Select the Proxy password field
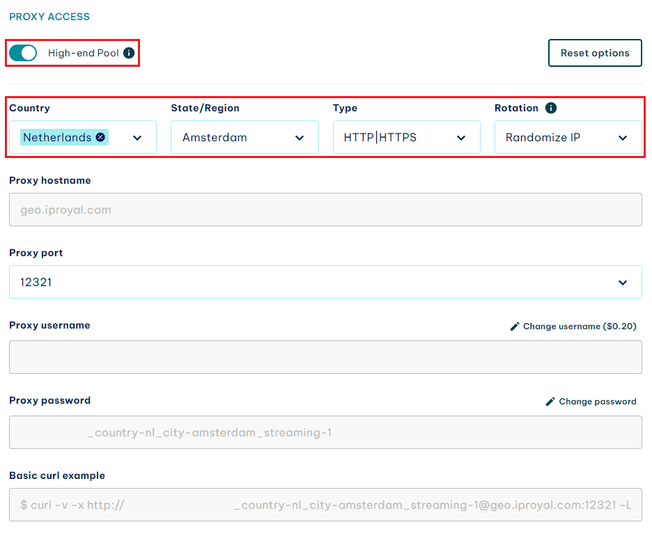The image size is (652, 536). [x=325, y=432]
